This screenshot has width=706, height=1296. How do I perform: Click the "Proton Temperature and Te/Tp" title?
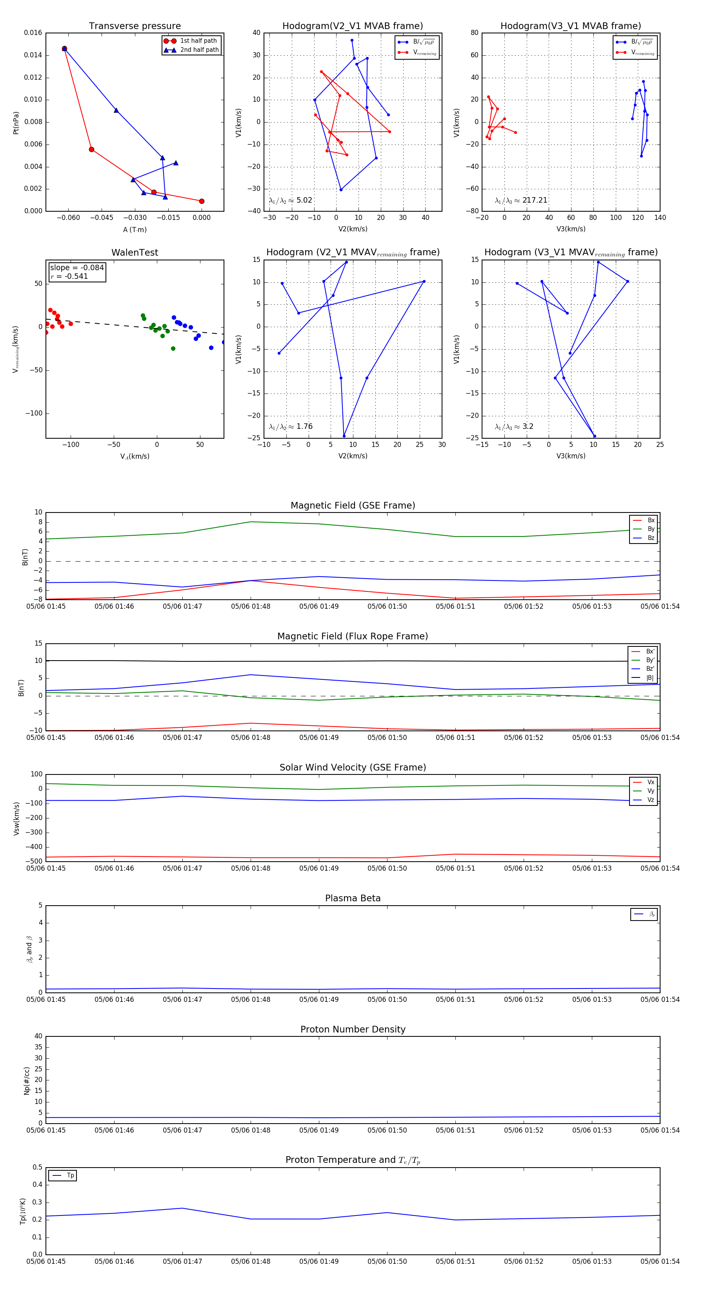(353, 1160)
